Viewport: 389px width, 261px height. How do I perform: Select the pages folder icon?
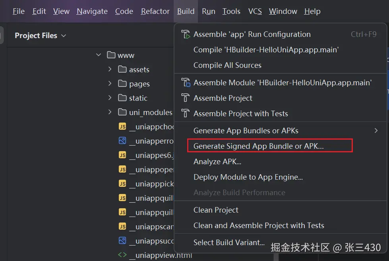point(122,83)
